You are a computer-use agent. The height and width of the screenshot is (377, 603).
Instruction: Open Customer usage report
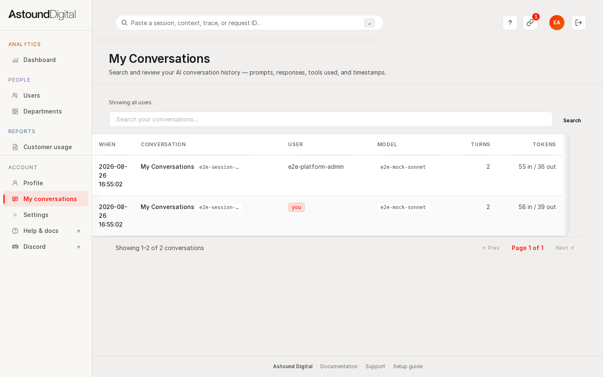click(x=46, y=147)
